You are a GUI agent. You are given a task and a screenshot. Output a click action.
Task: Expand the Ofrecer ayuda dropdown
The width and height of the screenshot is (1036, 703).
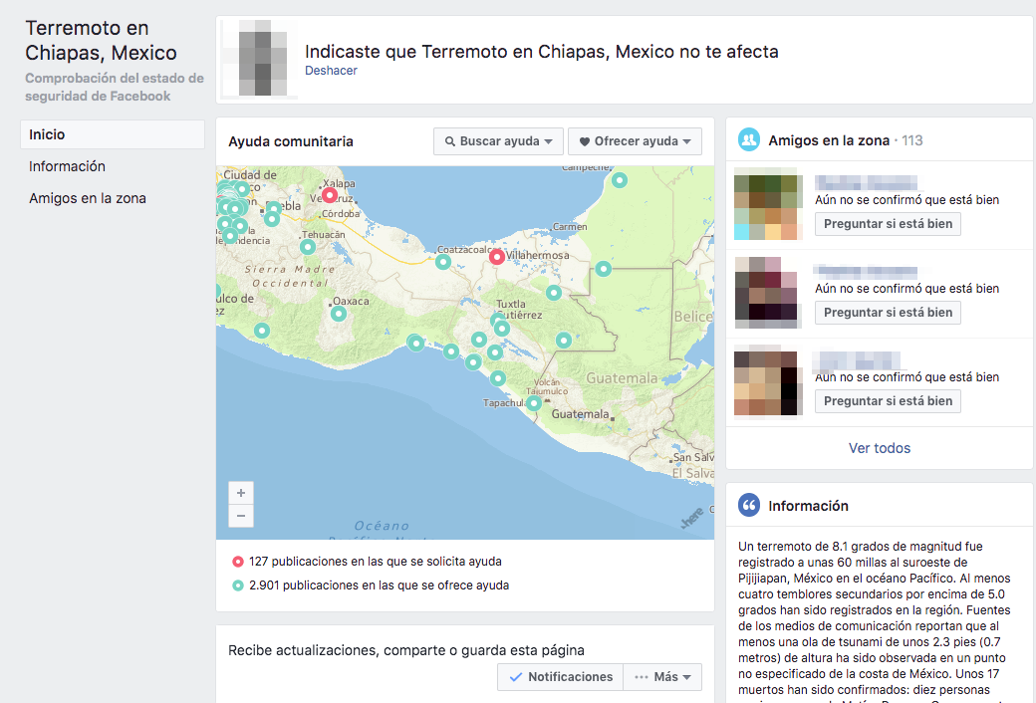tap(635, 141)
